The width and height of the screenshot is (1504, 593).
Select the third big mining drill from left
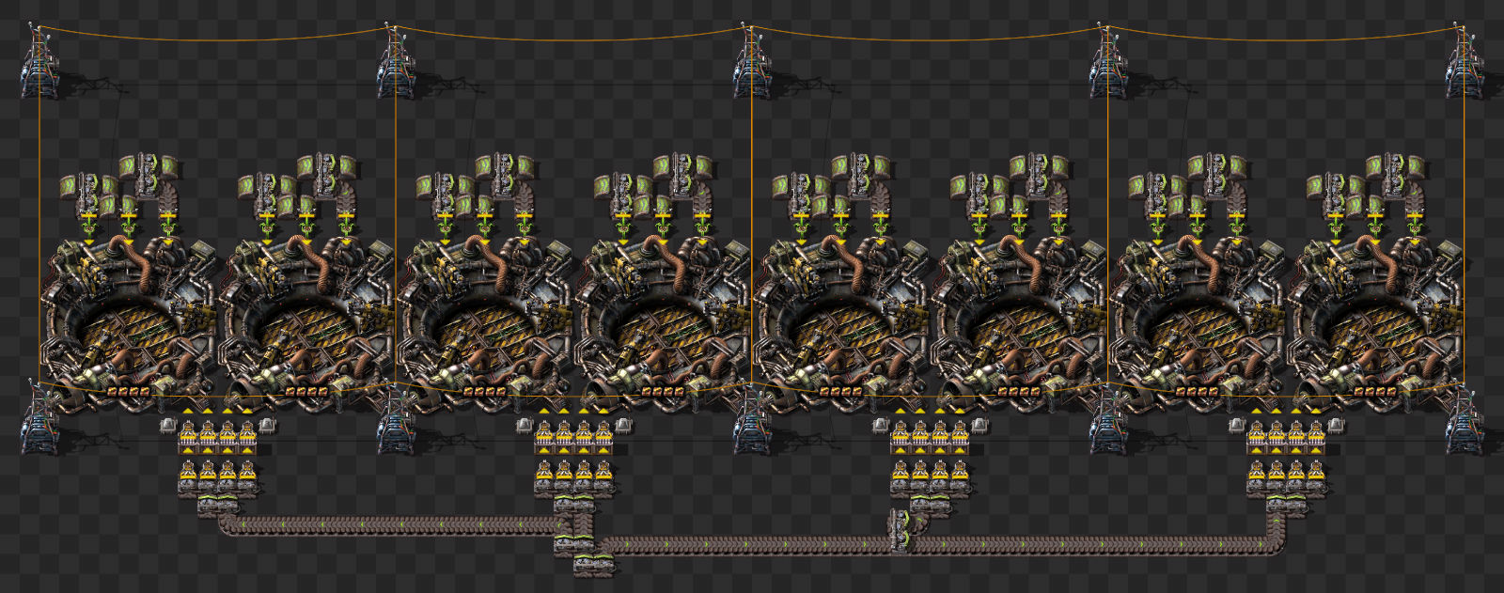(x=485, y=324)
